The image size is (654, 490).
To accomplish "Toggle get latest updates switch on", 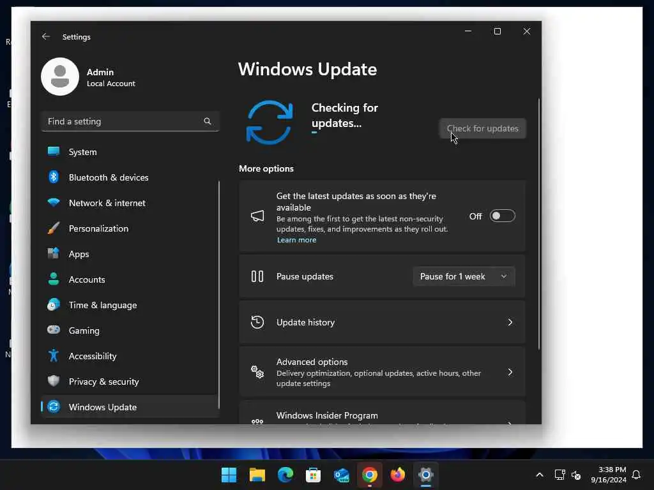I will pos(502,216).
